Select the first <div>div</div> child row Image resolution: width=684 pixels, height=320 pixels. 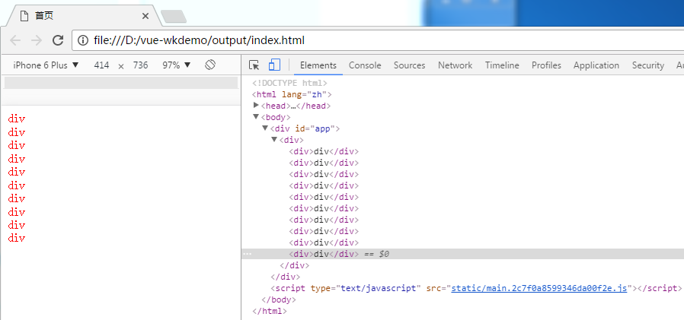click(x=324, y=151)
